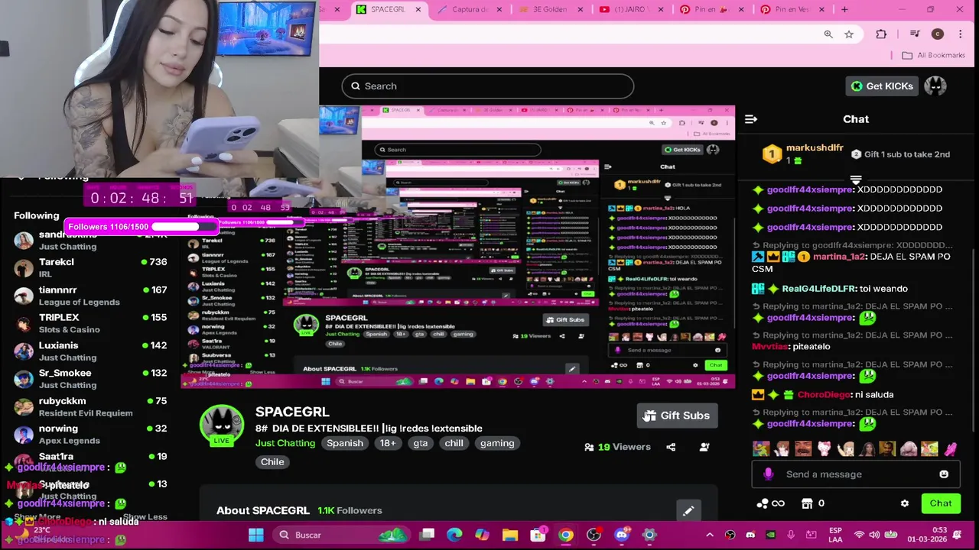This screenshot has width=979, height=550.
Task: Click the volume icon in the system tray
Action: tap(873, 535)
